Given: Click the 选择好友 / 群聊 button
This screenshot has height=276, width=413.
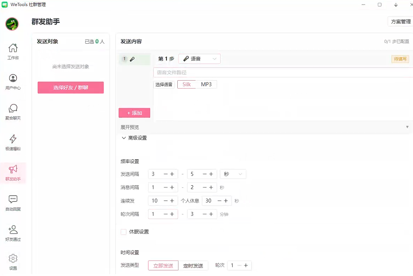Looking at the screenshot, I should coord(70,88).
